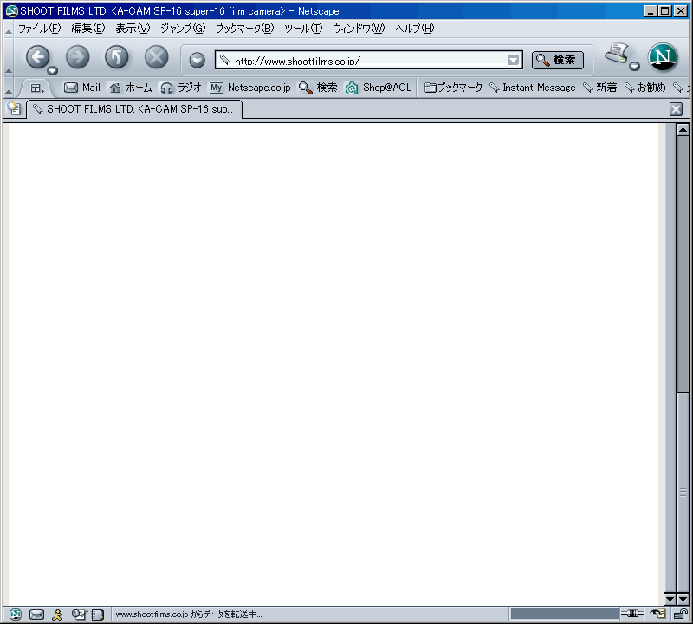Toggle the sidebar panel button on personal toolbar

(37, 88)
